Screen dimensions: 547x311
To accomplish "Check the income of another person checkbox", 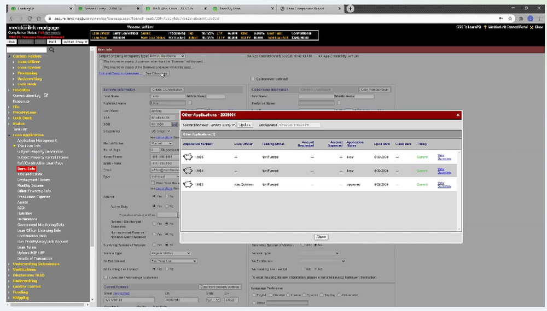I will click(102, 61).
